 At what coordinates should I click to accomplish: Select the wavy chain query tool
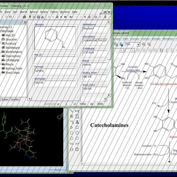coord(72,122)
